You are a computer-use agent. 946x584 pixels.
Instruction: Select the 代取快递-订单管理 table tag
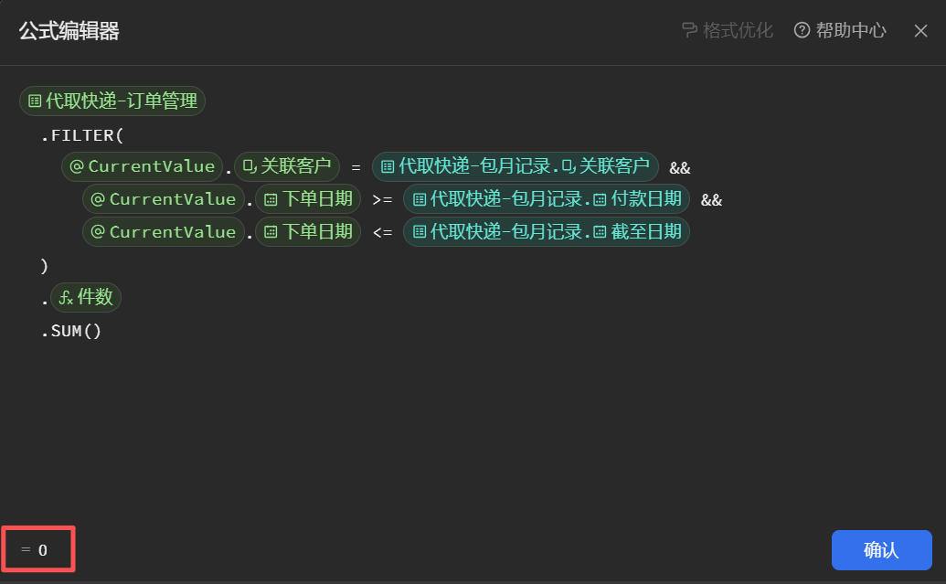click(112, 101)
